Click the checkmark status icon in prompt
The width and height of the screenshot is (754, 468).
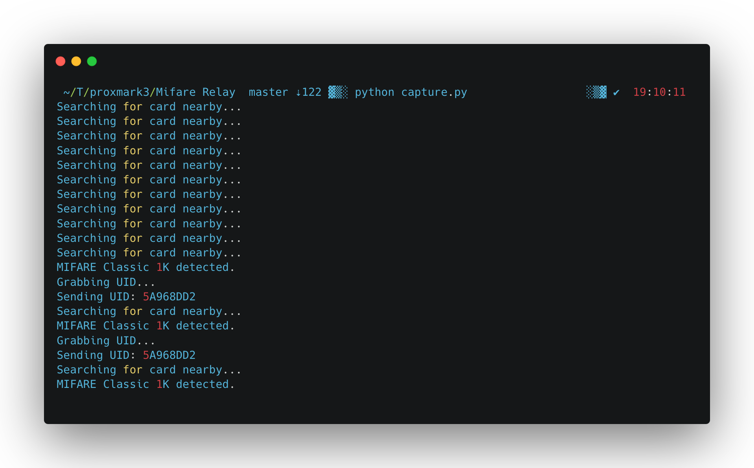coord(616,92)
